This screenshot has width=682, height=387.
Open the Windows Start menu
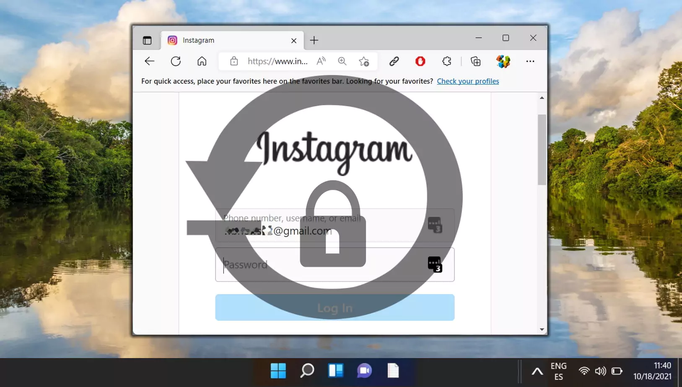[278, 371]
